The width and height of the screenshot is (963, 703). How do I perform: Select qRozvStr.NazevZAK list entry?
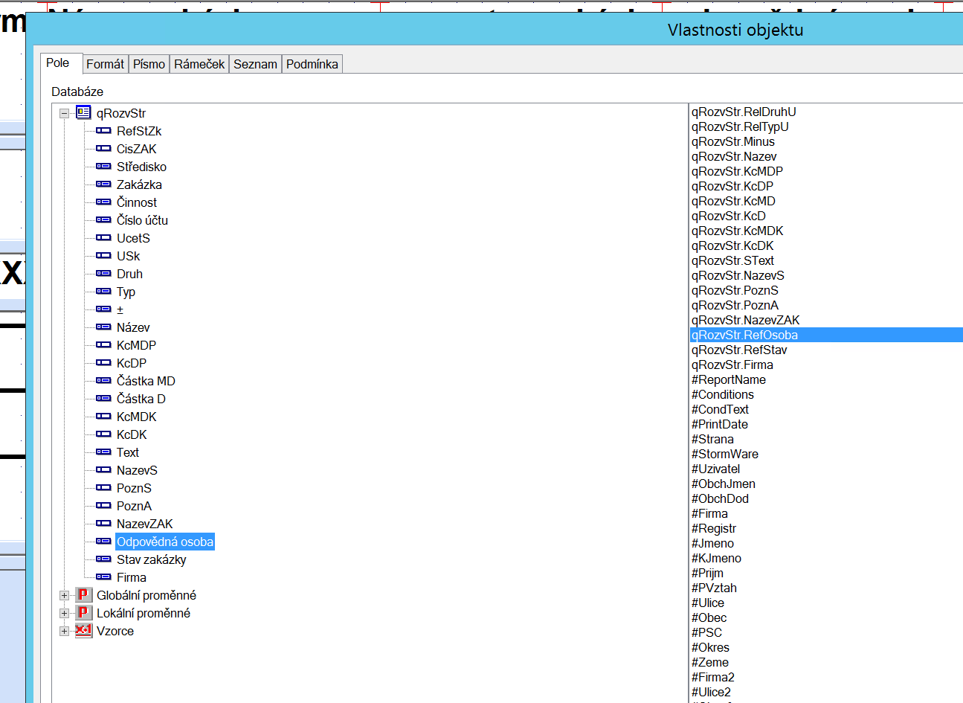(x=746, y=320)
